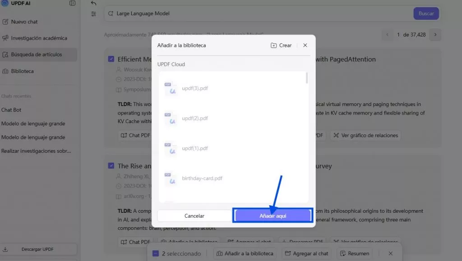Close the bottom selection bar

[x=390, y=253]
